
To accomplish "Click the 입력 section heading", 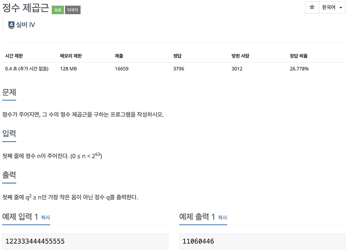I will [x=9, y=134].
